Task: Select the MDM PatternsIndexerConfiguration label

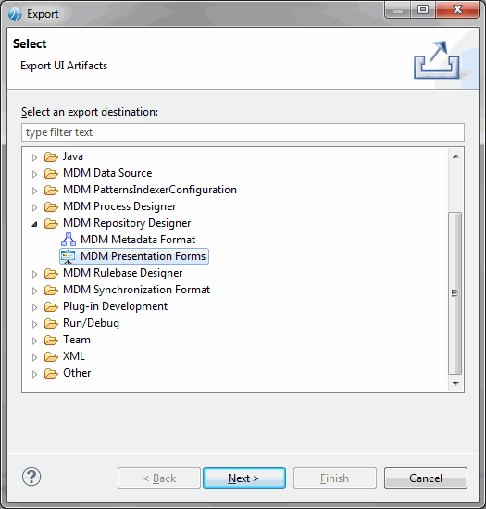Action: tap(150, 190)
